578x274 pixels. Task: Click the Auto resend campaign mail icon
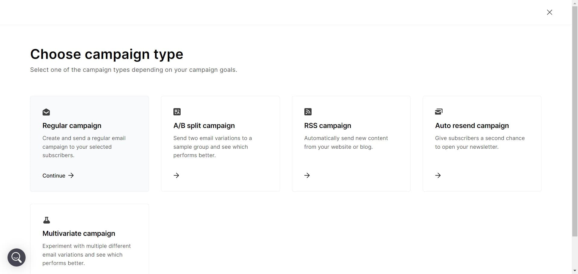(x=439, y=111)
